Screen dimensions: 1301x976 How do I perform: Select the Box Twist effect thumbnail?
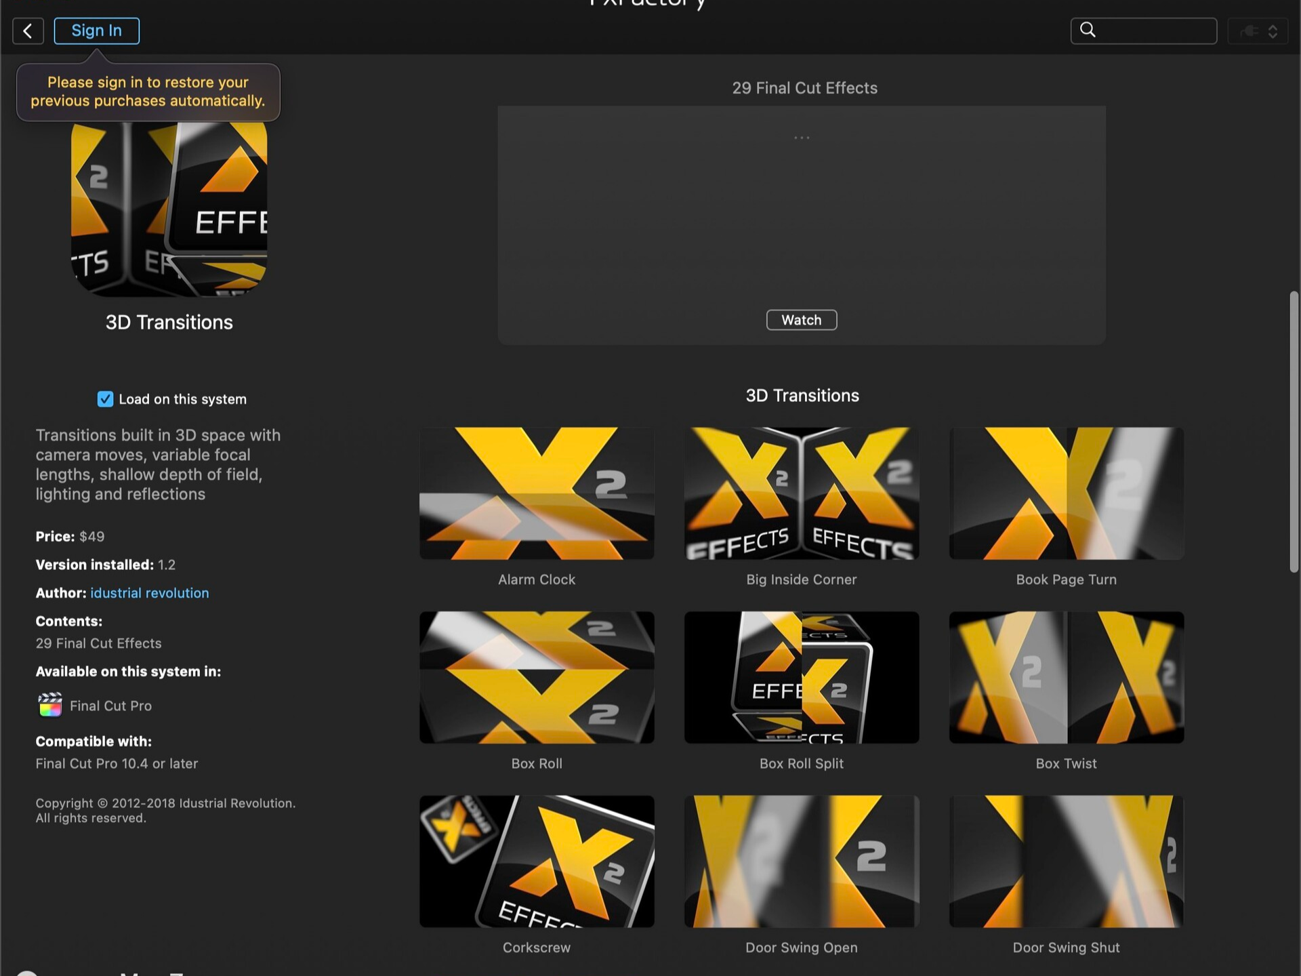point(1066,677)
